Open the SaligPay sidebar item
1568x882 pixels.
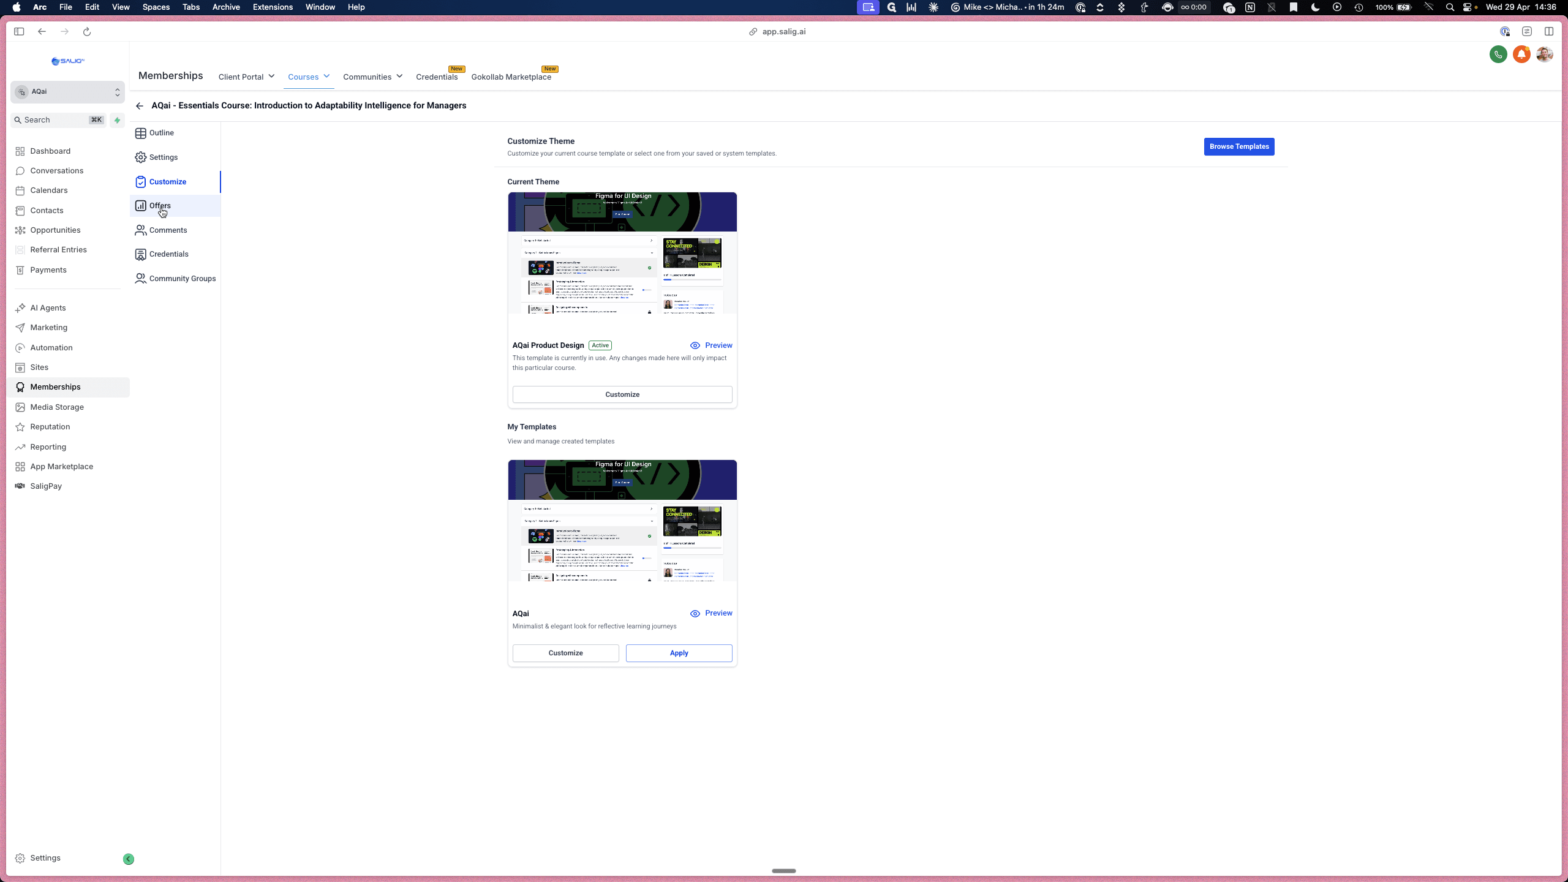45,486
